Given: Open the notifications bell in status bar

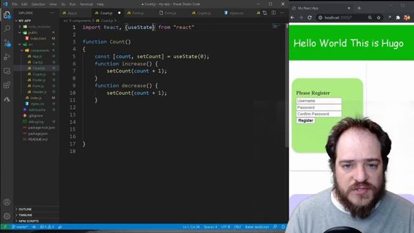Looking at the screenshot, I should [x=283, y=227].
